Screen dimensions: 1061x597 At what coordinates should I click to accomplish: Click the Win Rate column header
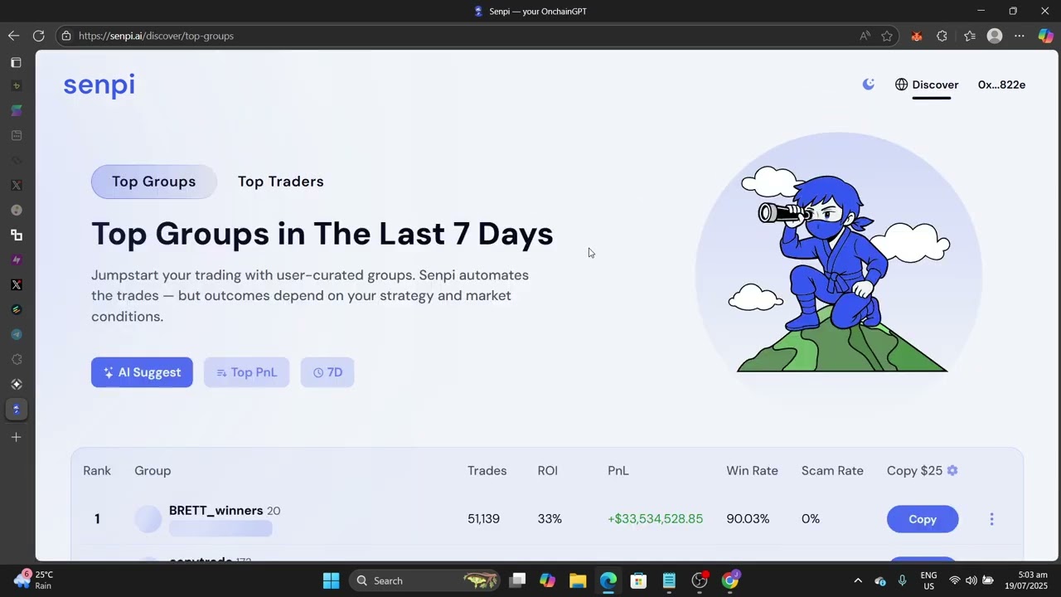[x=752, y=470]
